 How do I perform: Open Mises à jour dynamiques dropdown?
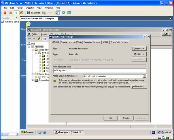tap(144, 76)
